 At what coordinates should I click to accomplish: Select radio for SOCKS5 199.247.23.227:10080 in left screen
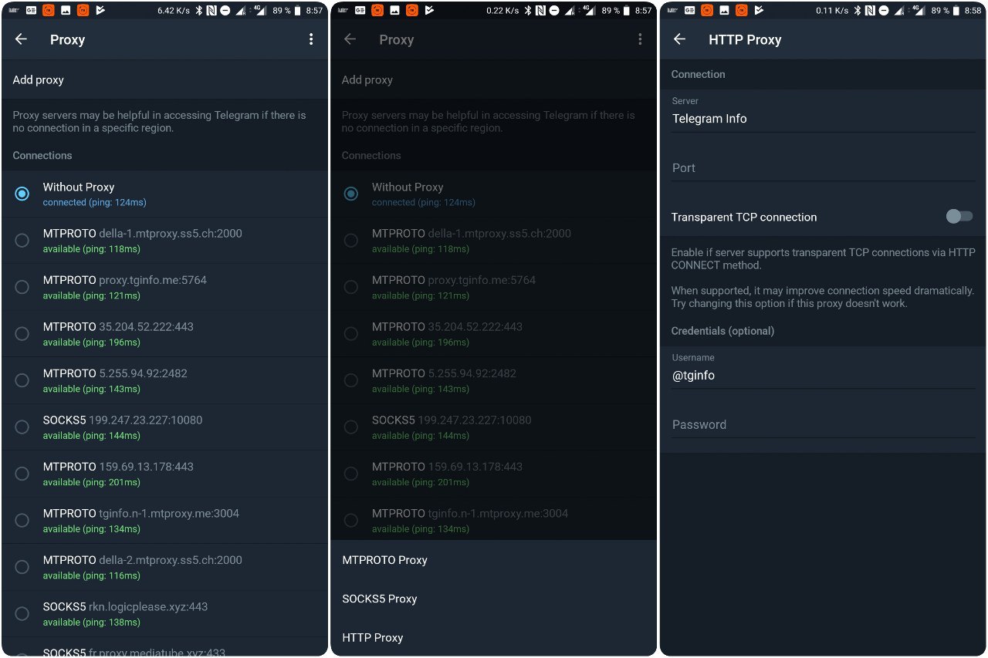(22, 427)
